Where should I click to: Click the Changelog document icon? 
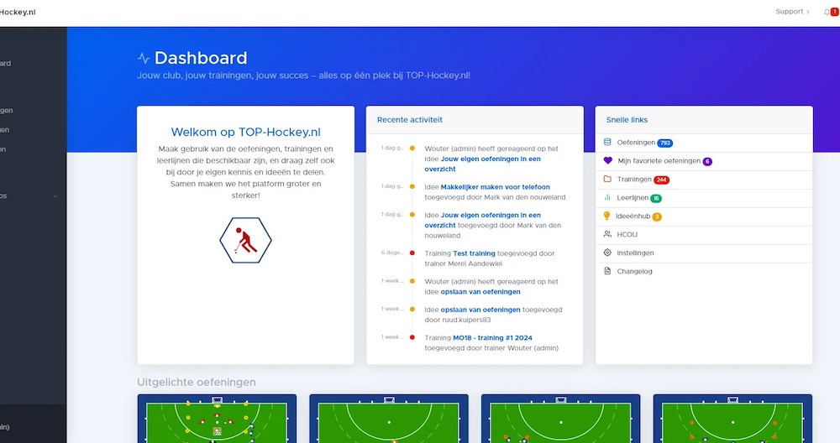608,271
